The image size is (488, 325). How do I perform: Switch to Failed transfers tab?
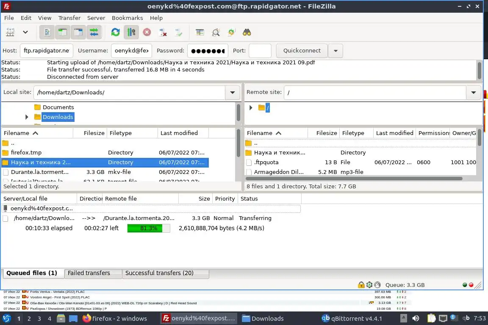pyautogui.click(x=93, y=273)
